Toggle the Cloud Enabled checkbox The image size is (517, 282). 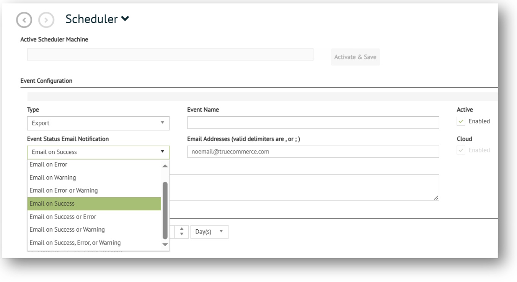[461, 150]
